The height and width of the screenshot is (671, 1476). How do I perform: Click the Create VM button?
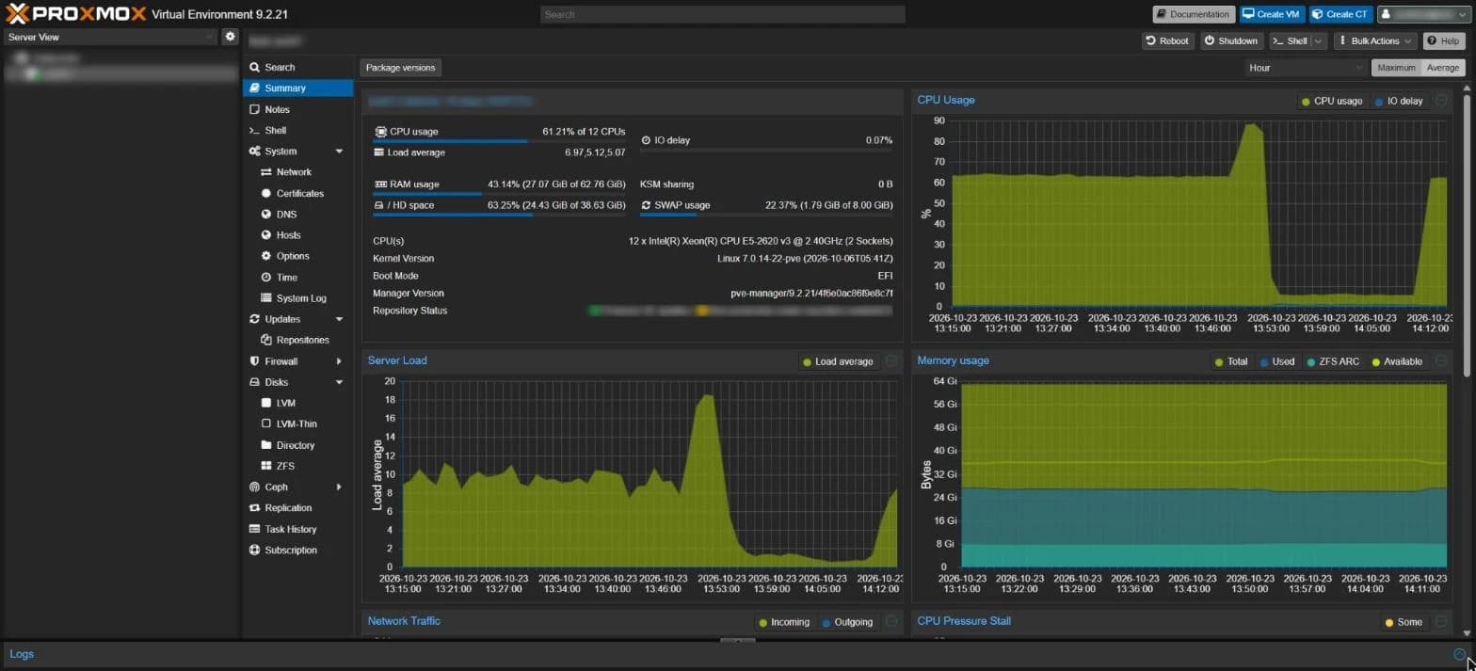[x=1271, y=14]
